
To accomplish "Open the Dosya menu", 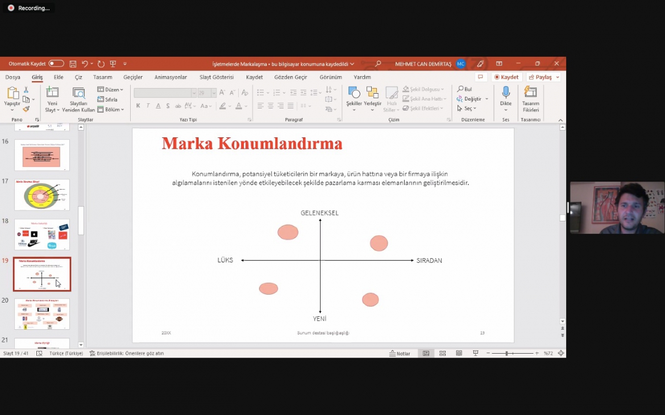I will click(13, 77).
